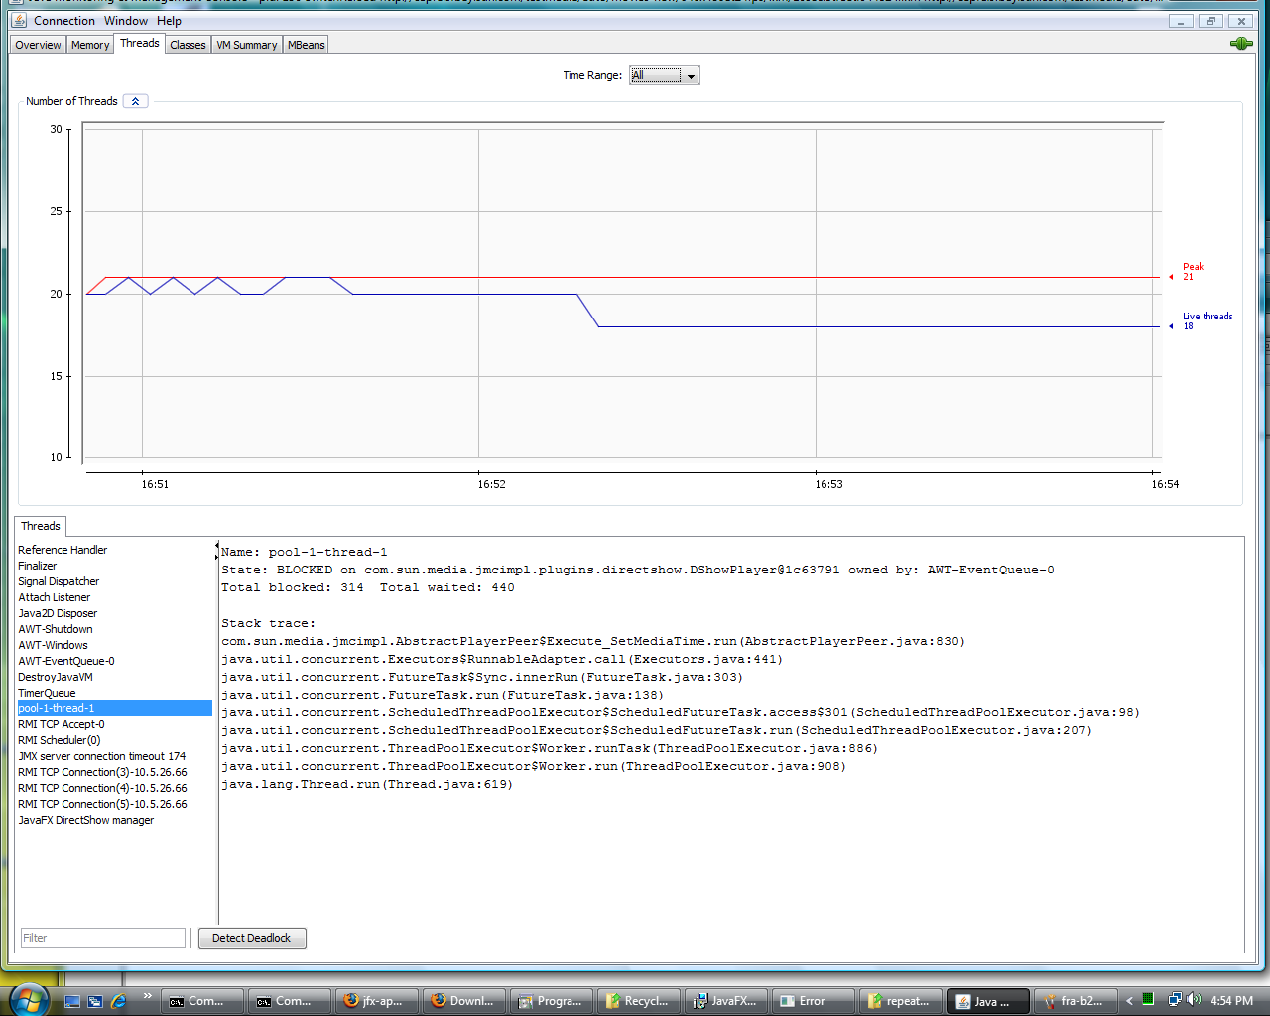Open Internet Explorer from quick launch

pos(119,1001)
